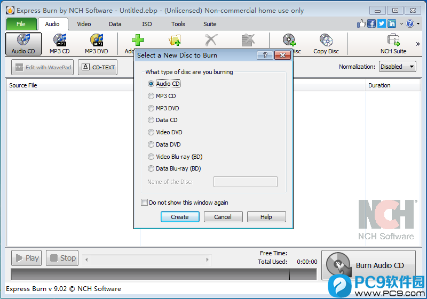Switch to the Video tab
This screenshot has height=299, width=427.
pyautogui.click(x=84, y=24)
